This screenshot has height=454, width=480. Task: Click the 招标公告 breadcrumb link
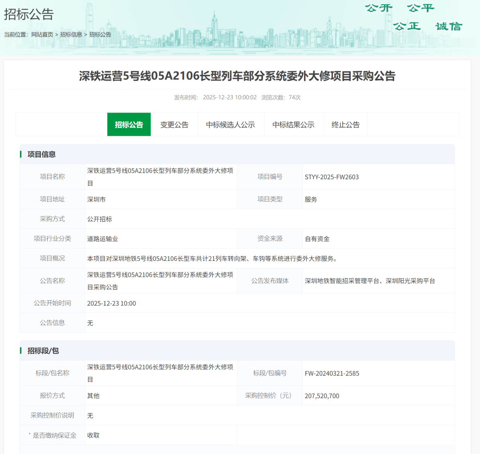(x=100, y=35)
